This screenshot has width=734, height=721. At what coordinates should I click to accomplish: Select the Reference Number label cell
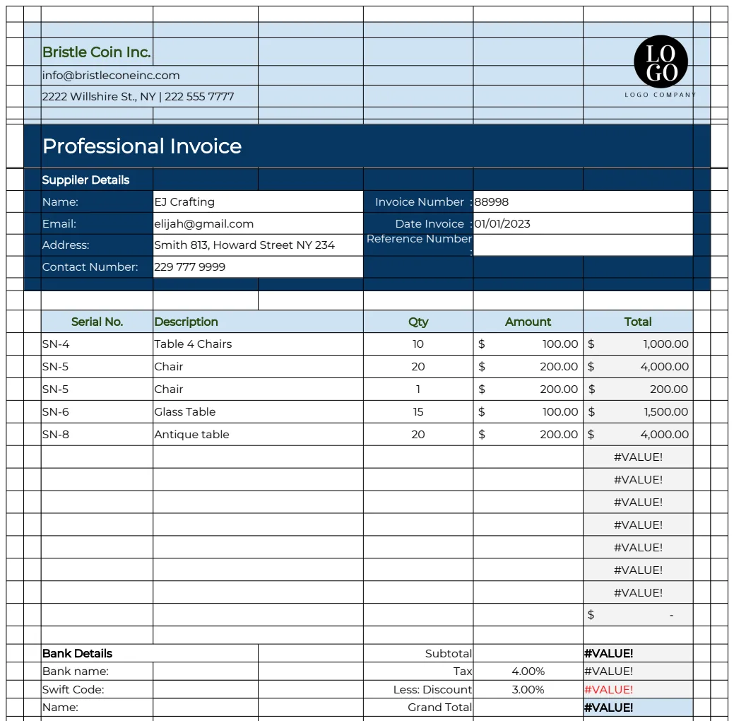tap(418, 245)
